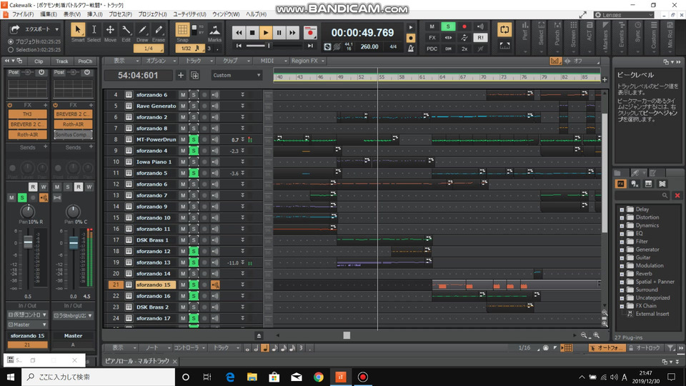Switch to the Clip inspector tab
The width and height of the screenshot is (686, 386).
tap(39, 61)
